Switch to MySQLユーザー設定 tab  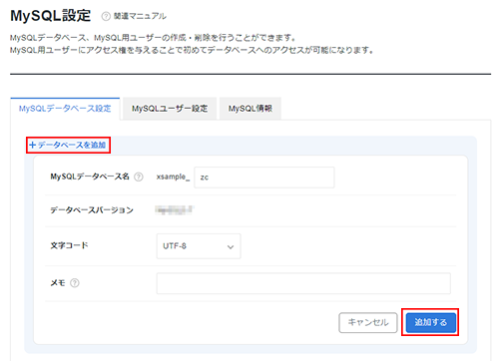click(170, 109)
